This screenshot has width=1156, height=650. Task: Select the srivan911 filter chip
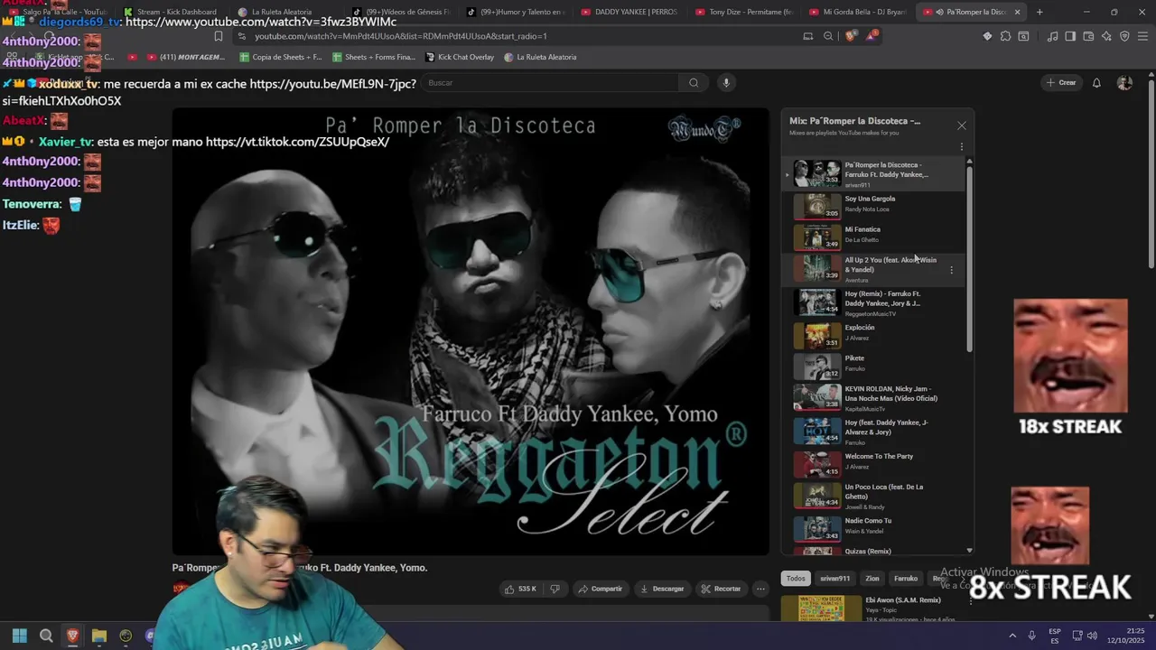coord(834,579)
